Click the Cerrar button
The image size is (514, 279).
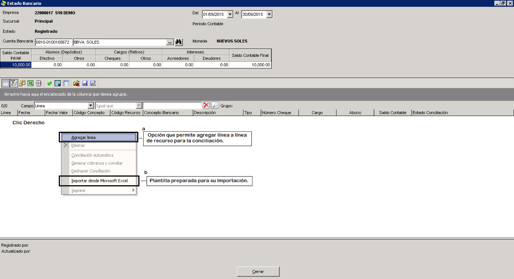258,271
